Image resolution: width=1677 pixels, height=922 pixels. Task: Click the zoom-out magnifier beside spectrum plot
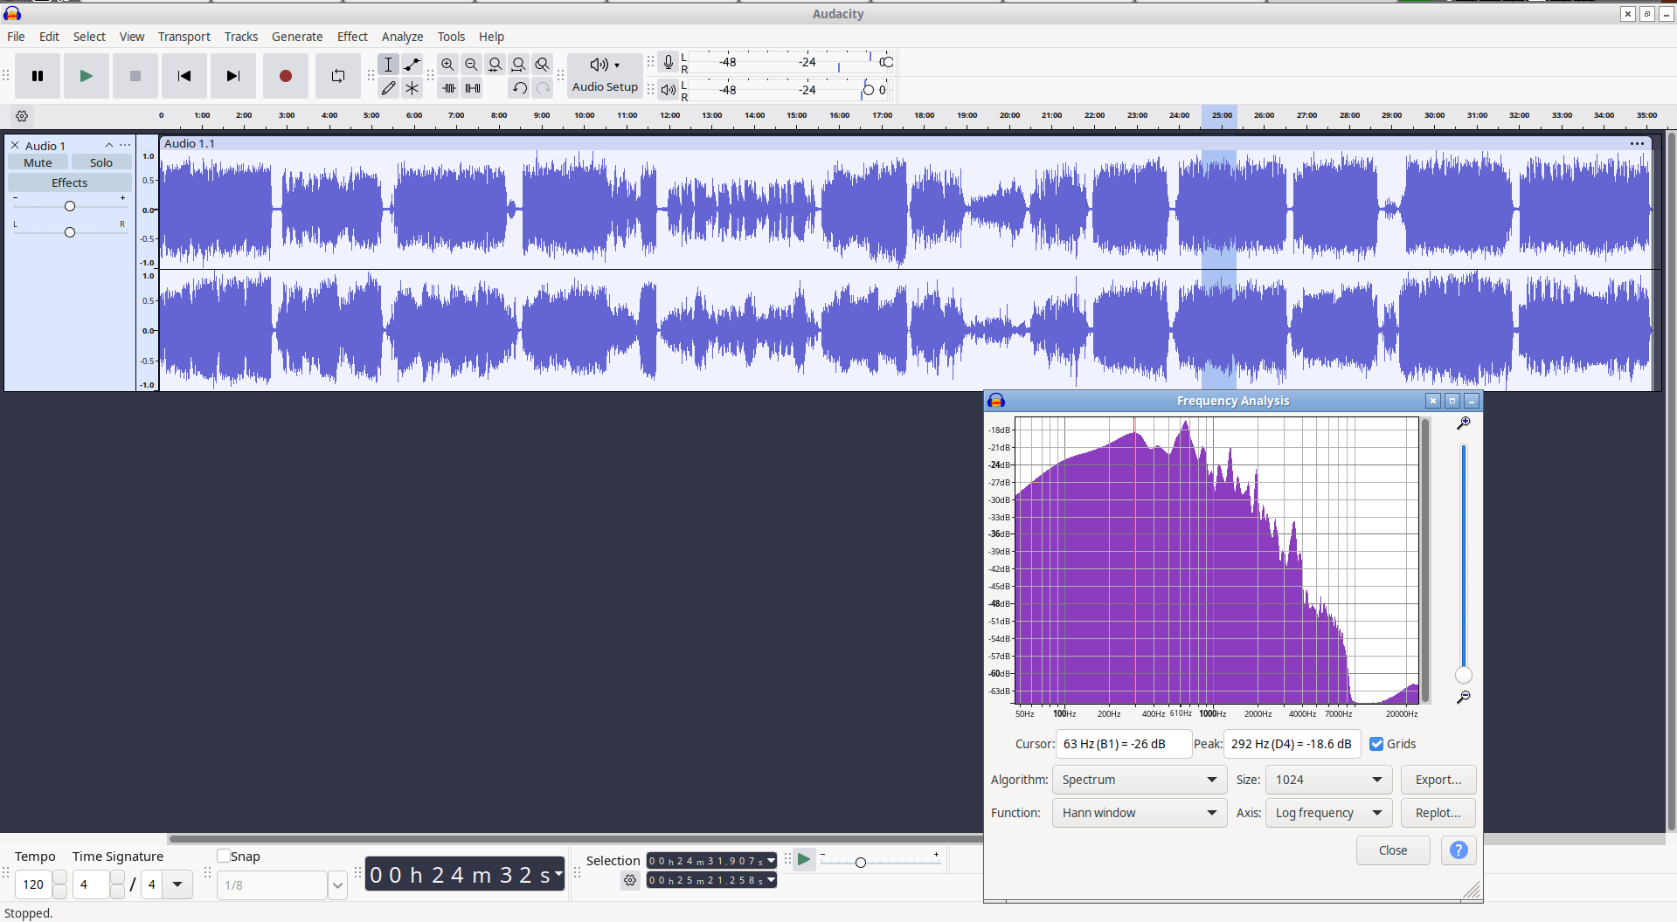1464,698
